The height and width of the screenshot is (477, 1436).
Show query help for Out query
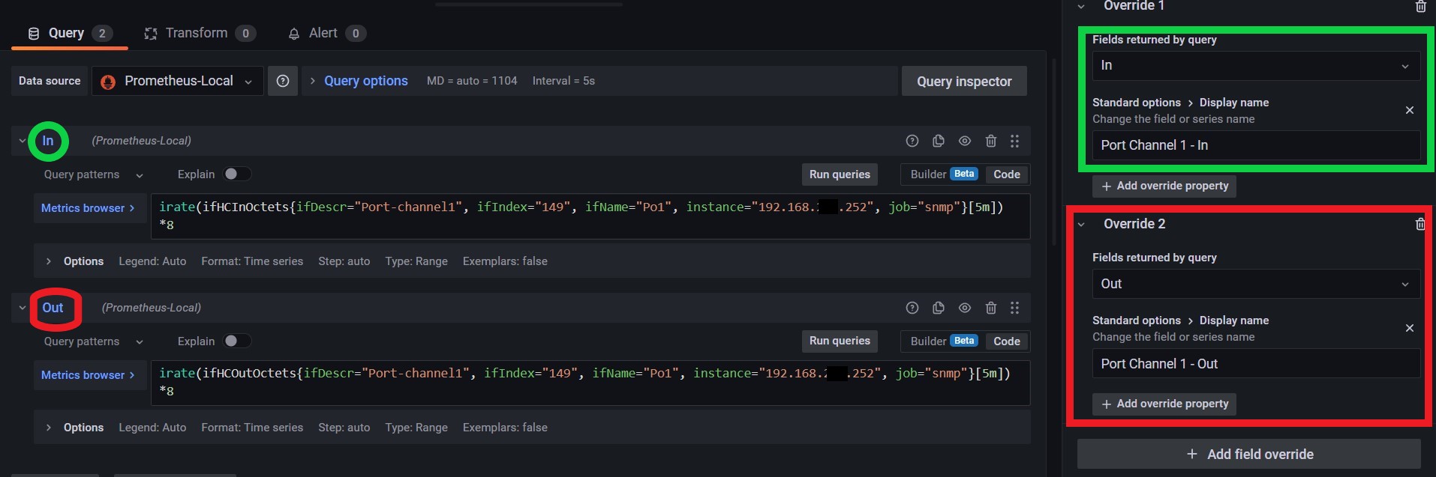(x=912, y=308)
